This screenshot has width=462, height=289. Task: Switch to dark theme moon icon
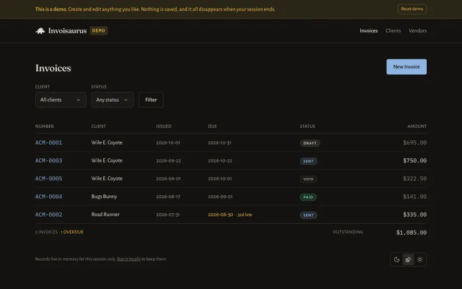click(397, 260)
